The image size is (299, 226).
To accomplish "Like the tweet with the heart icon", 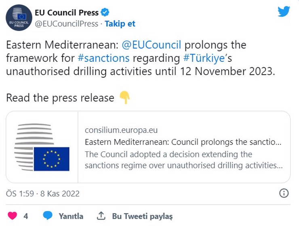I will tap(13, 216).
